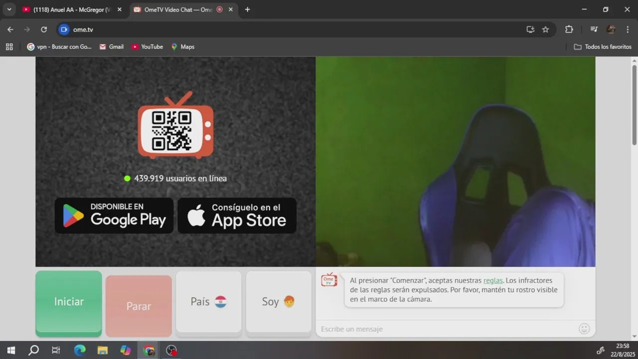Close the Anuel AA YouTube tab
The image size is (638, 359).
tap(119, 9)
